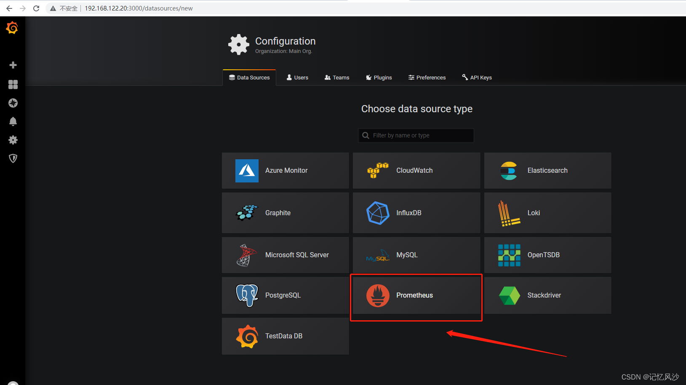Click the Configuration page title
686x385 pixels.
coord(285,41)
